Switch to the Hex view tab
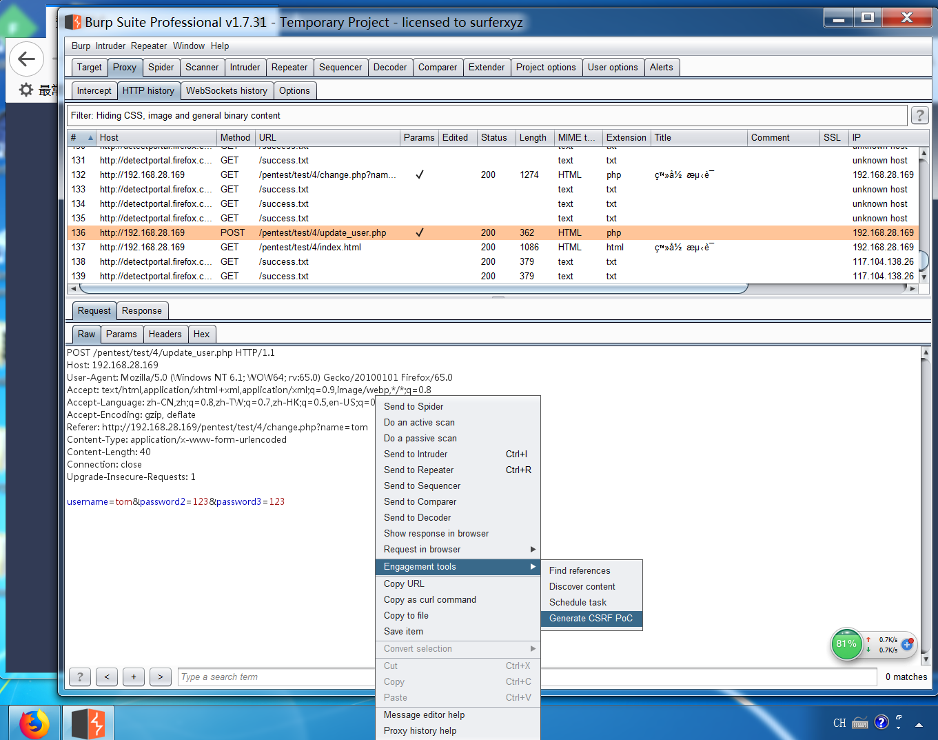The height and width of the screenshot is (740, 938). point(201,334)
